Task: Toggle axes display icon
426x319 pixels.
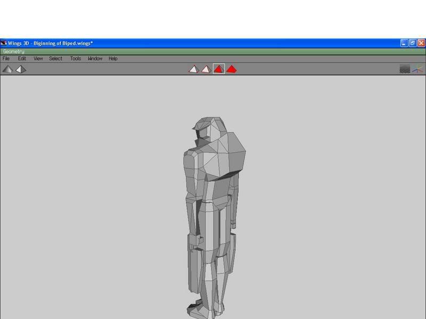Action: click(417, 69)
